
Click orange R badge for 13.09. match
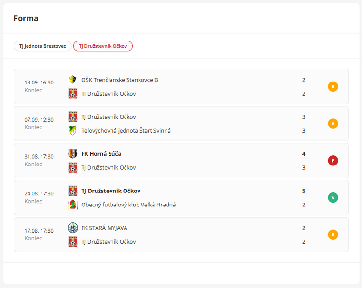pyautogui.click(x=333, y=87)
